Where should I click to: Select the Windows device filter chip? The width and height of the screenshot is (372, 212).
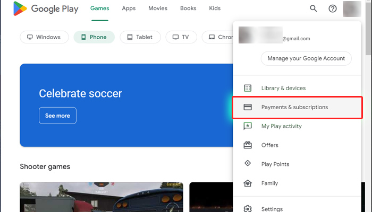[x=44, y=37]
